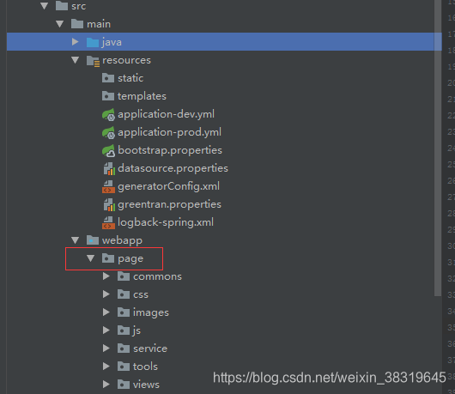Open generatorConfig.xml file
This screenshot has width=455, height=394.
point(168,186)
